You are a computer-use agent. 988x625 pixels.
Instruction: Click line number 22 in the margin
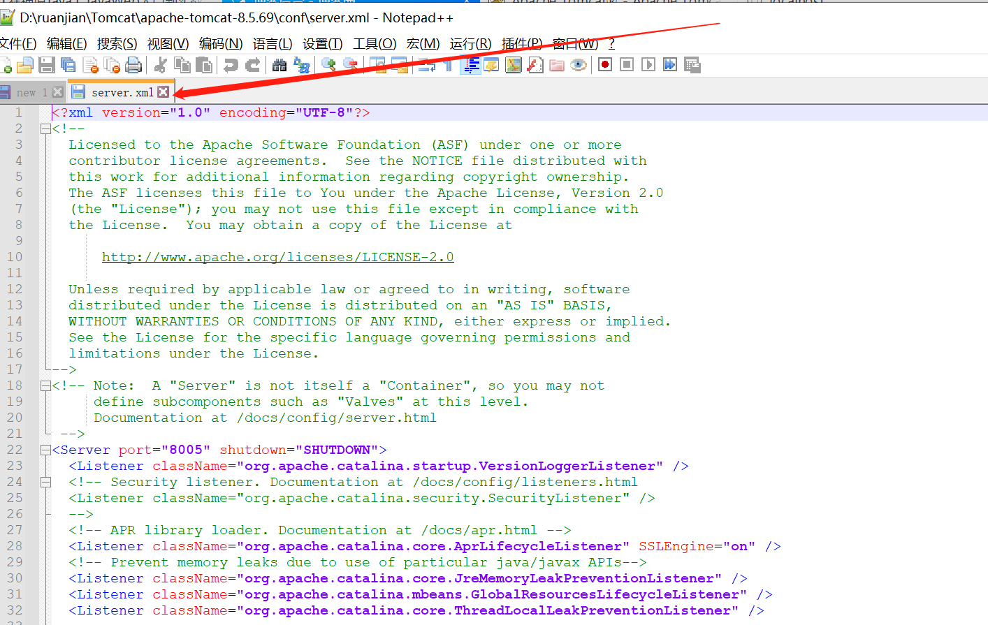pos(15,450)
